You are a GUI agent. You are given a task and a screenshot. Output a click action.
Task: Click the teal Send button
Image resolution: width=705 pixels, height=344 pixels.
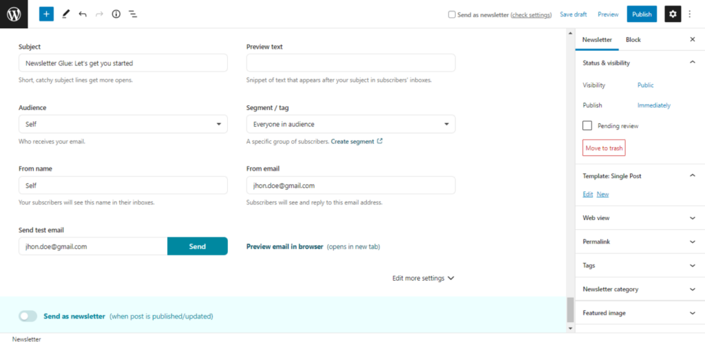click(198, 246)
